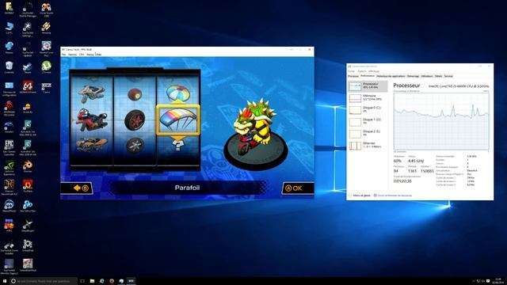Choose the red motorbike in the vehicle column

tap(92, 120)
